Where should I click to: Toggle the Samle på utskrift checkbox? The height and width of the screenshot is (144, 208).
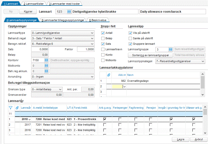pos(130,39)
